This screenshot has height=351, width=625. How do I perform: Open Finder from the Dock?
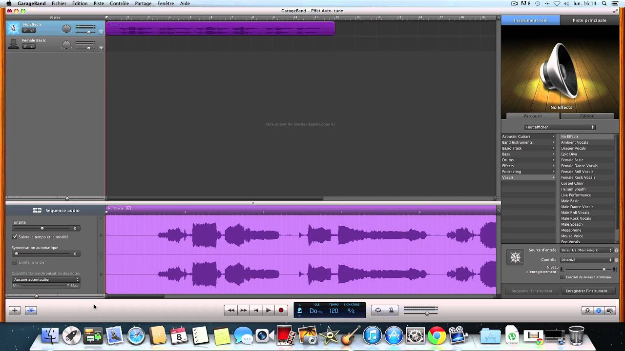tap(50, 335)
